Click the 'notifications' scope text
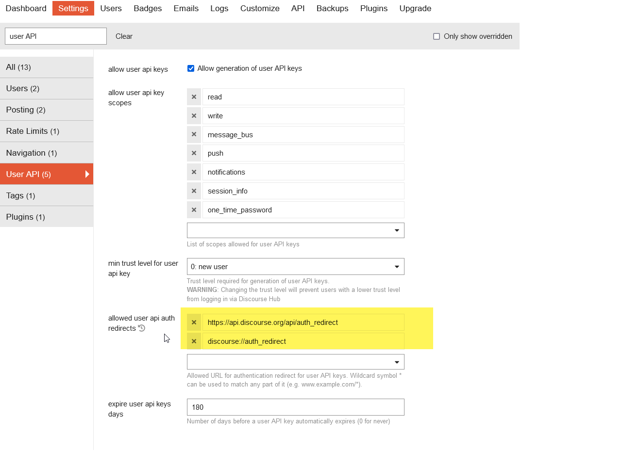 pyautogui.click(x=226, y=172)
